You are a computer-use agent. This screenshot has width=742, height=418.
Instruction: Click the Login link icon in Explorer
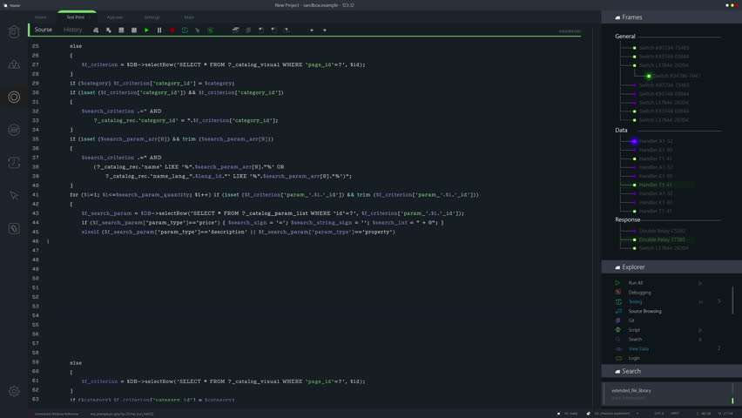618,359
